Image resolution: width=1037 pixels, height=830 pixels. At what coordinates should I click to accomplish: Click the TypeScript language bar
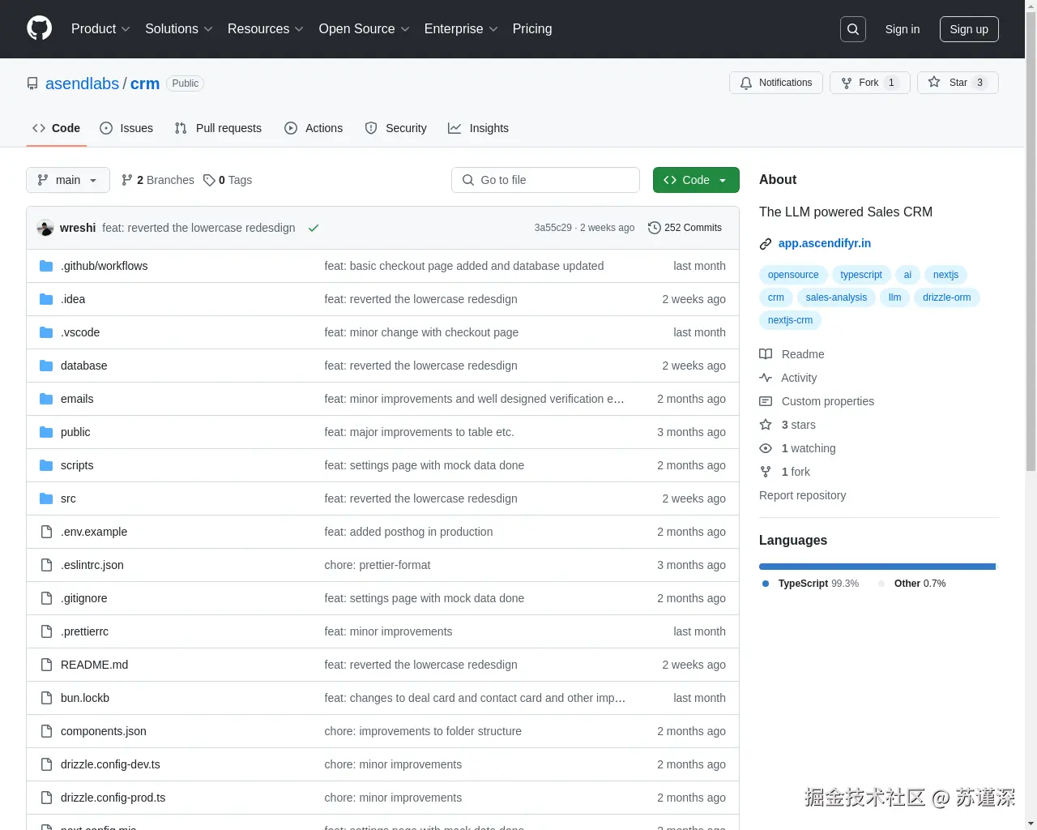click(x=875, y=566)
